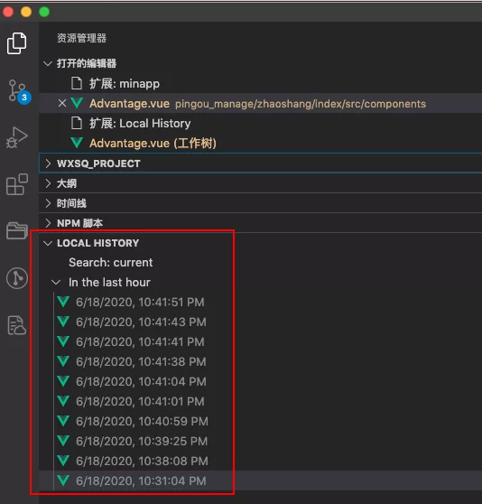Screen dimensions: 482x504
Task: Close the Advantage.vue editor with the X
Action: 62,103
